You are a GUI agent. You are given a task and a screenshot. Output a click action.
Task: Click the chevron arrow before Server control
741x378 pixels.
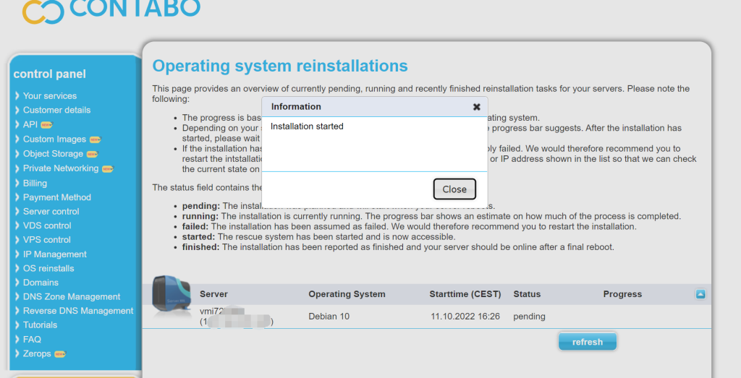(x=17, y=212)
